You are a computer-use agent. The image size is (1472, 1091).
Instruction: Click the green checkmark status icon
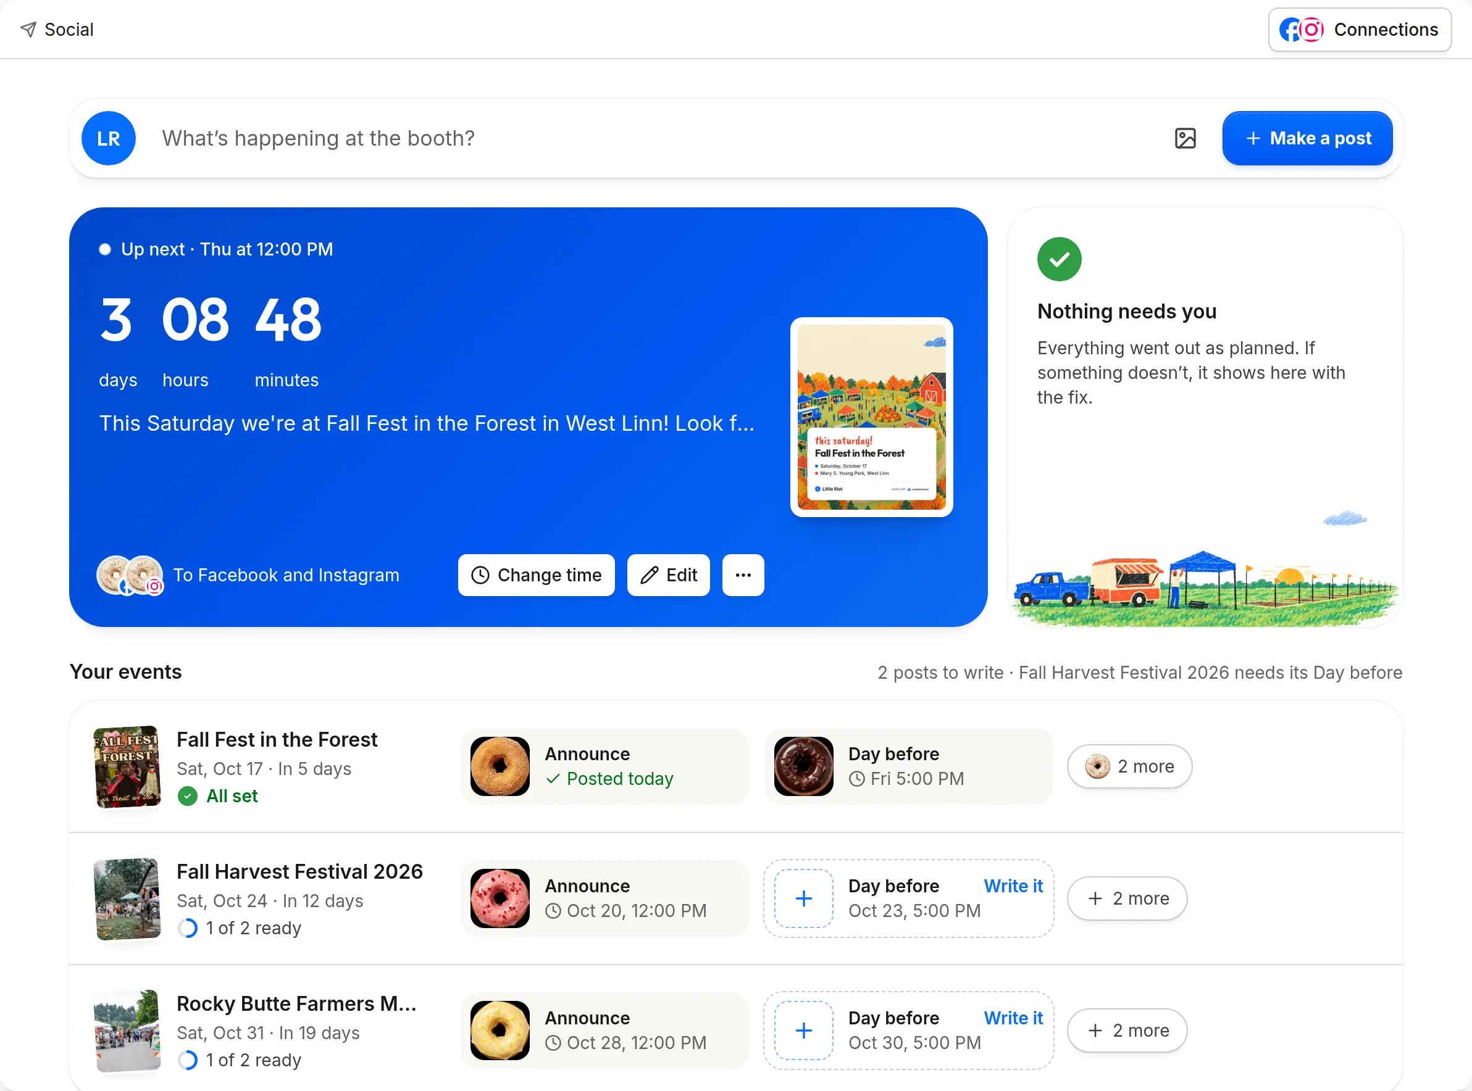point(1059,259)
